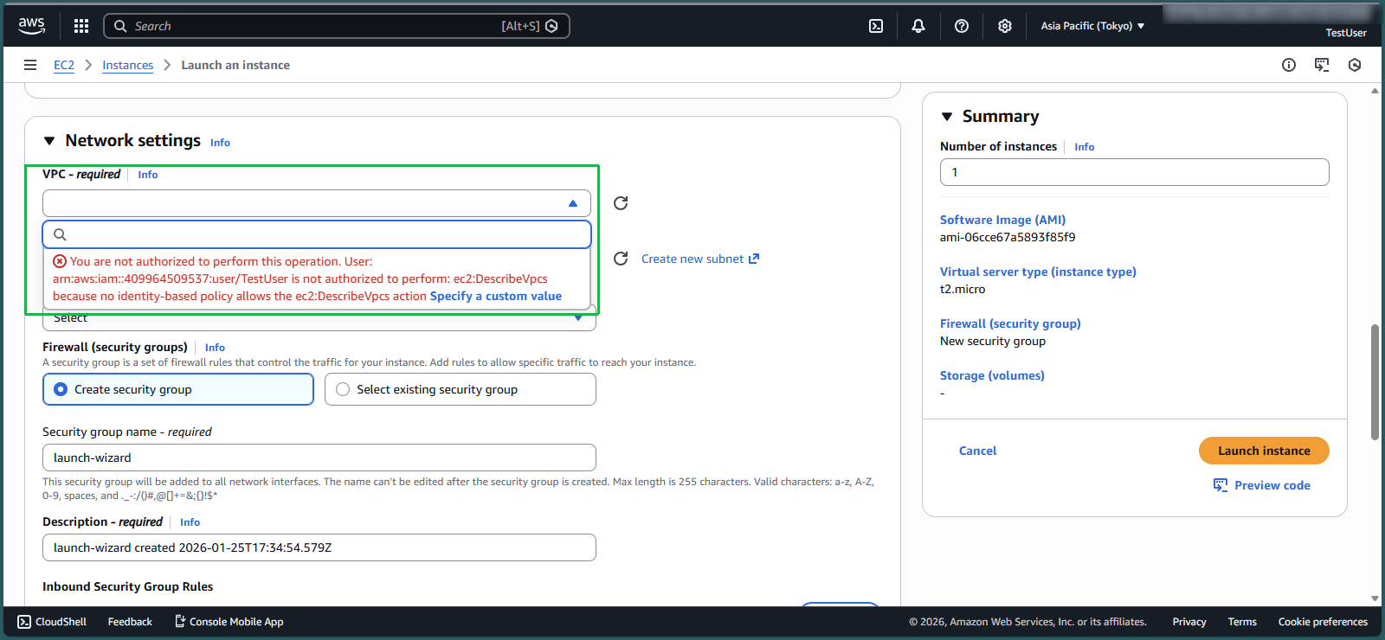Open the notifications bell
This screenshot has width=1385, height=640.
[x=918, y=26]
